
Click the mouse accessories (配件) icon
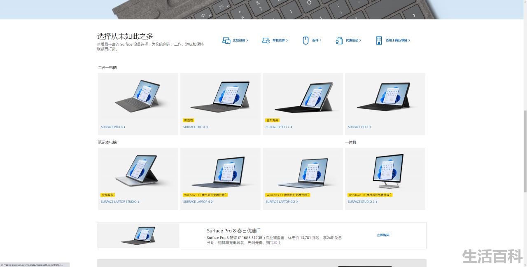click(x=305, y=40)
